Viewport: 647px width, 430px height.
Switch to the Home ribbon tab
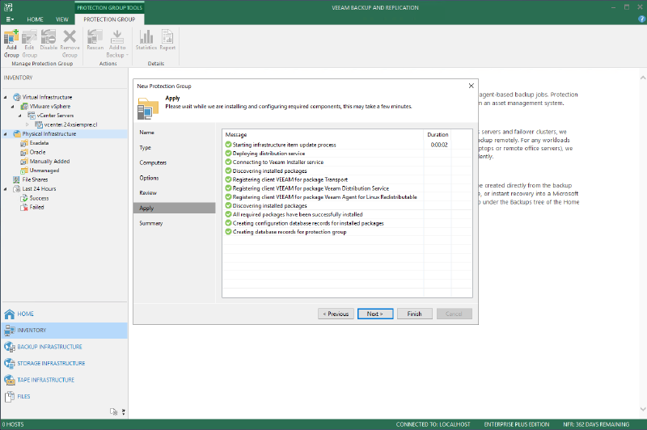coord(35,19)
